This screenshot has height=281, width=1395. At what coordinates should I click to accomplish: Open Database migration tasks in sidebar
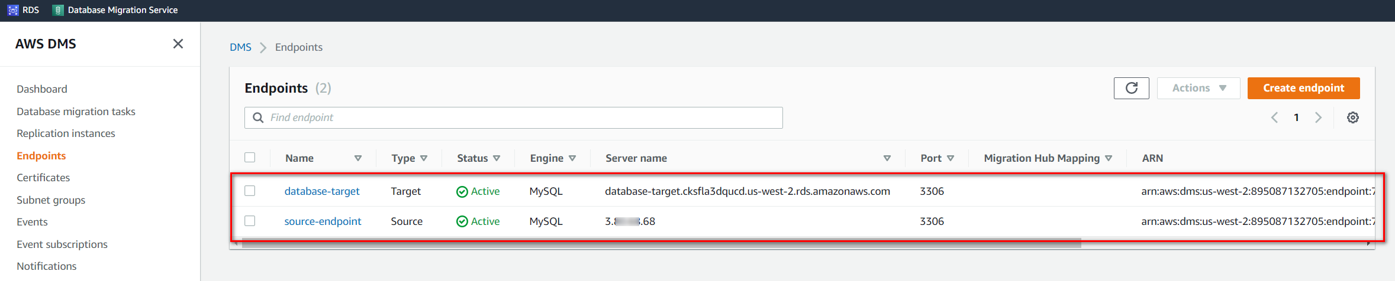pos(76,112)
